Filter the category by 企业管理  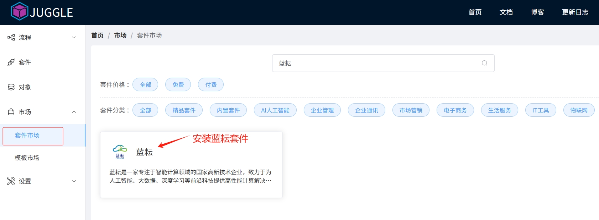[322, 110]
